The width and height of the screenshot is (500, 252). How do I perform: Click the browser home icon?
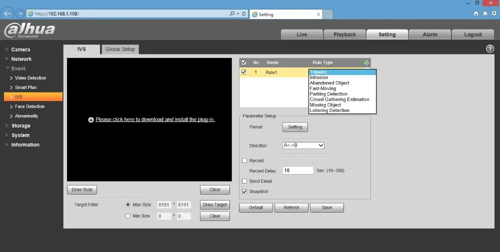476,13
